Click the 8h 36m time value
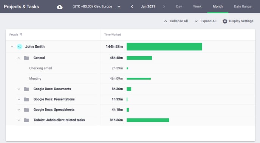This screenshot has width=260, height=143. [117, 89]
